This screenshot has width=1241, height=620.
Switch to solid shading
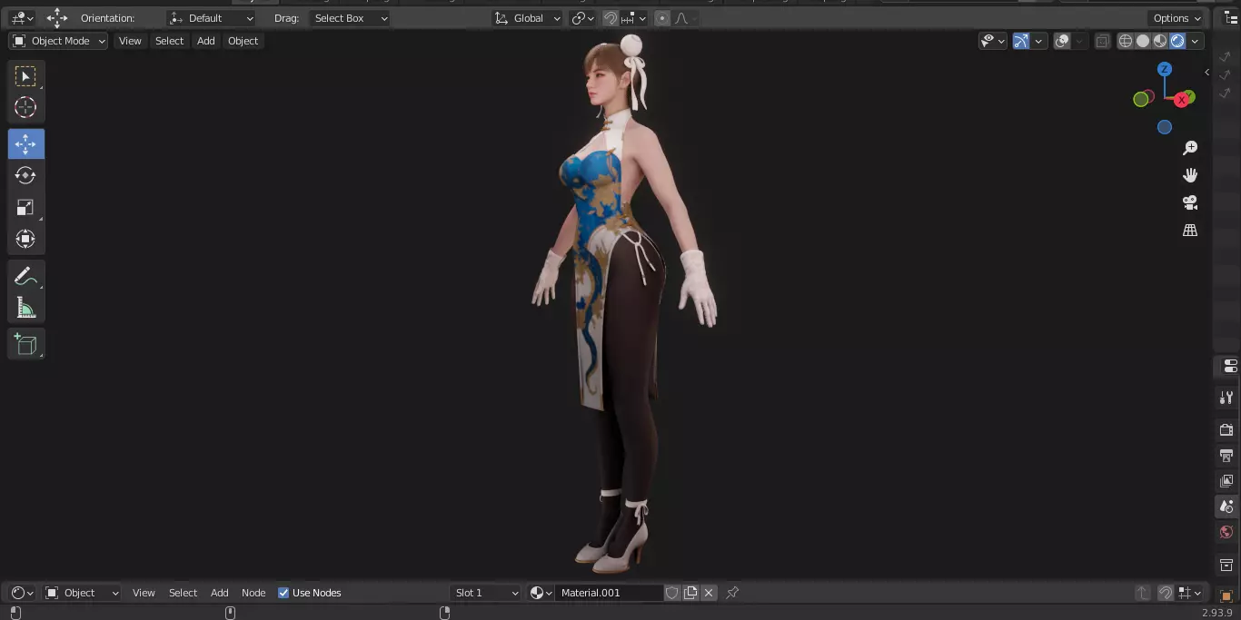coord(1143,41)
